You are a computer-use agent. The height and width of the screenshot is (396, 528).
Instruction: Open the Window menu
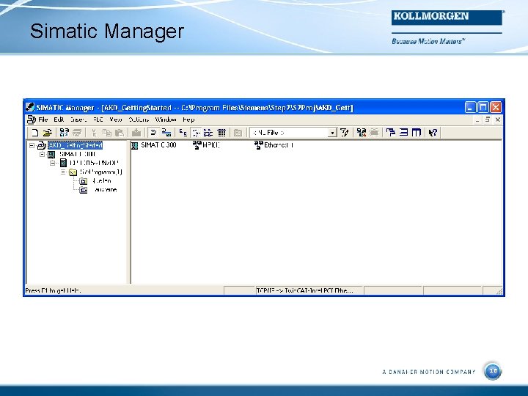(166, 120)
